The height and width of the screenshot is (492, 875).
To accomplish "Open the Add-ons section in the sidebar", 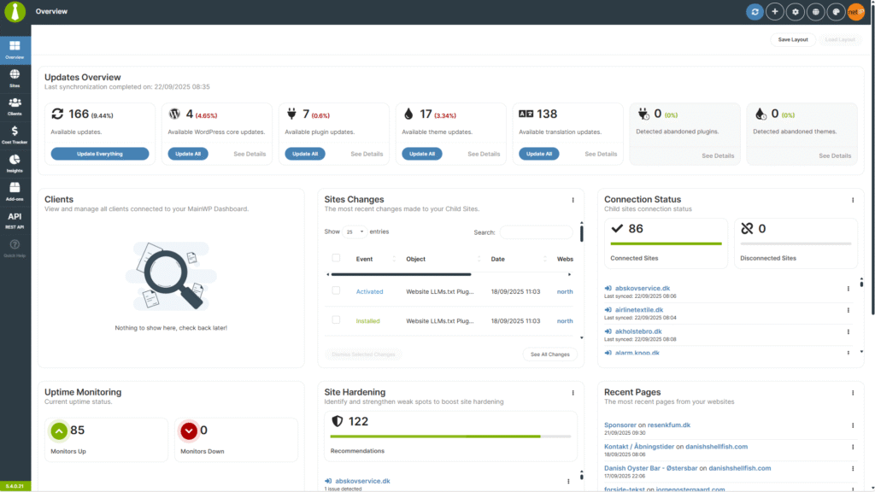I will pyautogui.click(x=14, y=190).
